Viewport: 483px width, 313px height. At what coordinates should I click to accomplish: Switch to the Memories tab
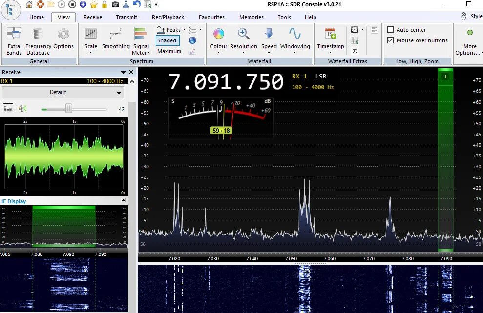(252, 17)
